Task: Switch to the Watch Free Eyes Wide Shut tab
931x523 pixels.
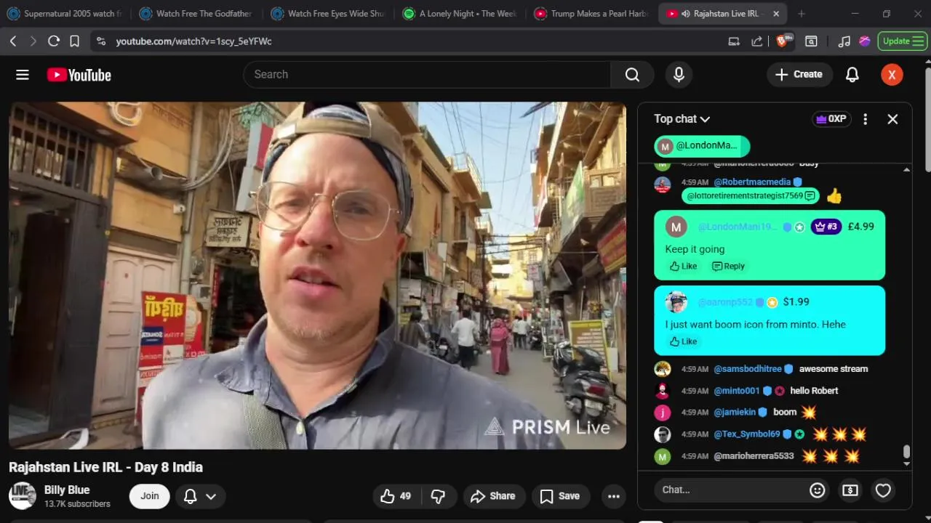Action: click(x=329, y=14)
